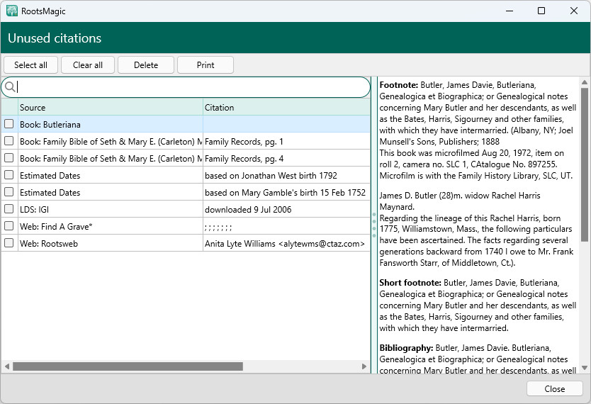Print the unused citations list

[206, 64]
